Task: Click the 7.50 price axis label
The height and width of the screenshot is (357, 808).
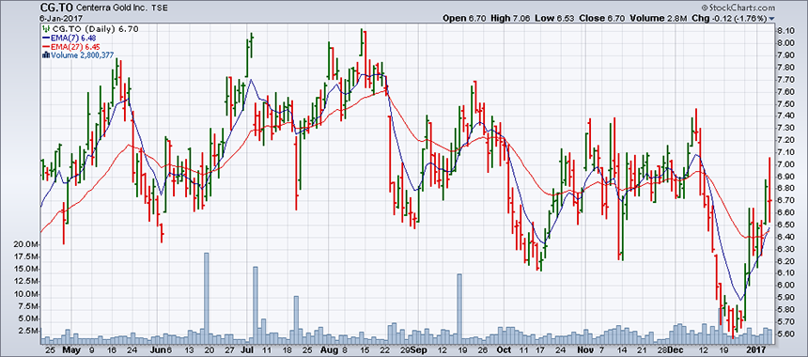Action: point(785,103)
